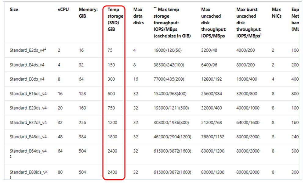Click the Max NICs column header
305x183 pixels.
click(277, 13)
